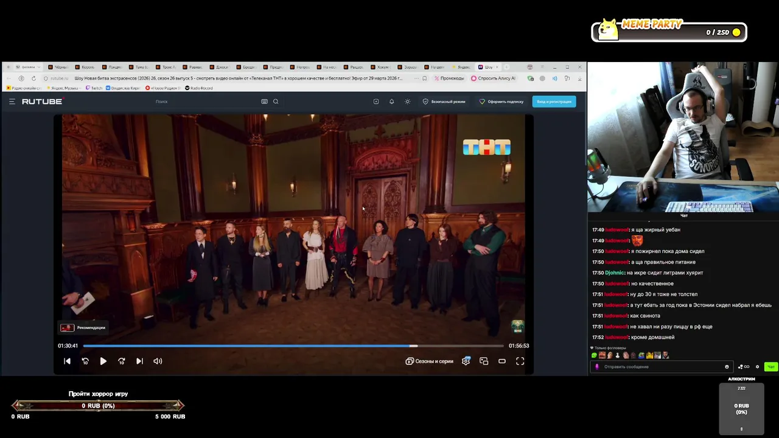The height and width of the screenshot is (438, 779).
Task: Select the green WhatsApp-style emote
Action: pyautogui.click(x=595, y=355)
